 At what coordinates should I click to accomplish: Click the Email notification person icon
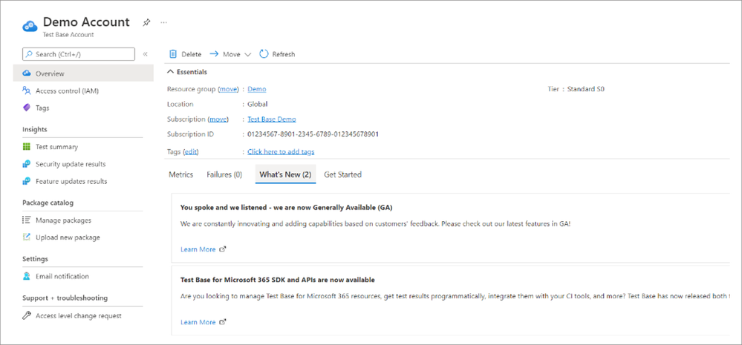pyautogui.click(x=27, y=277)
